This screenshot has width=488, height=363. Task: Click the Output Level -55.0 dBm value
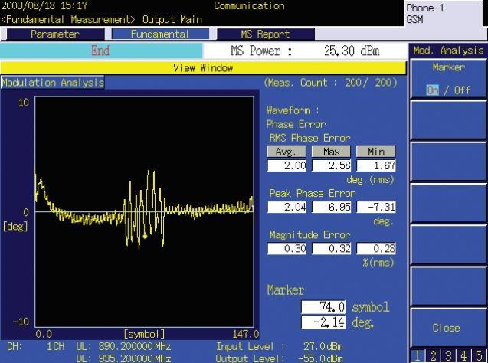coord(320,358)
